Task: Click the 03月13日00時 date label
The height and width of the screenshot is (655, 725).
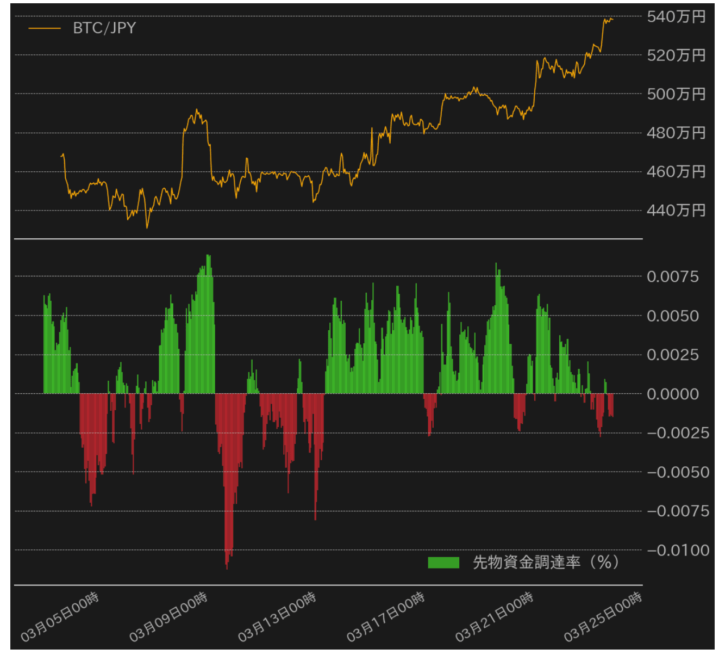Action: (277, 617)
